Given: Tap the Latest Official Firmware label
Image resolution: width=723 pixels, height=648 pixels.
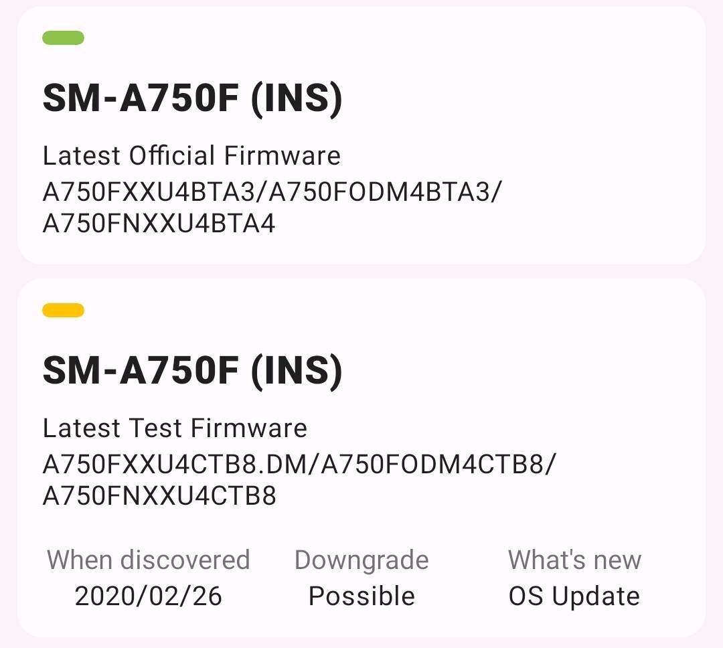Looking at the screenshot, I should [x=191, y=156].
